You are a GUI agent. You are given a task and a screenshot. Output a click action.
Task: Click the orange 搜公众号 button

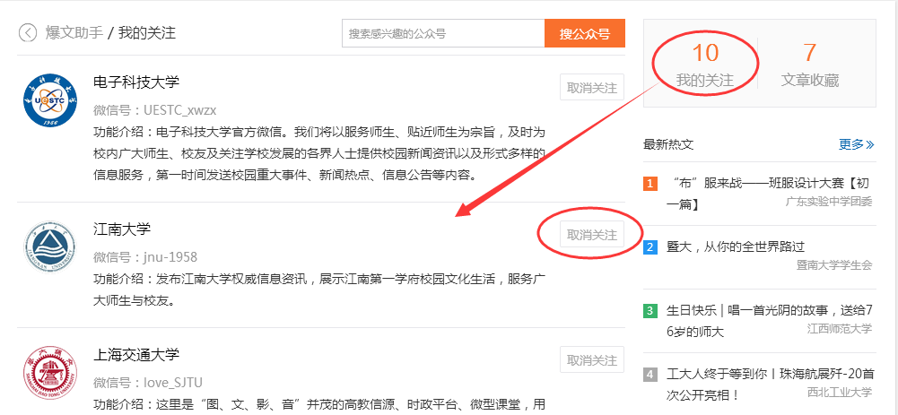(x=585, y=34)
